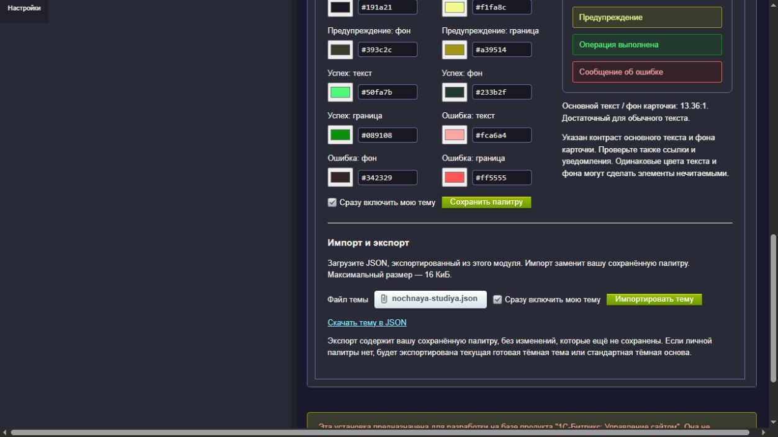Toggle the checkbox next to Импортировать тему
Viewport: 778px width, 437px height.
point(497,299)
